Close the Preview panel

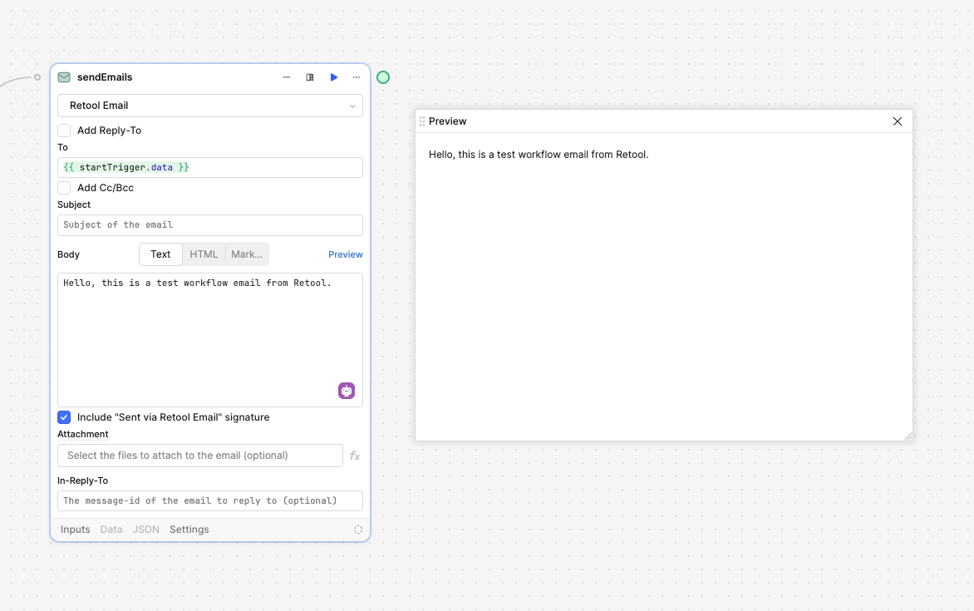pos(898,121)
